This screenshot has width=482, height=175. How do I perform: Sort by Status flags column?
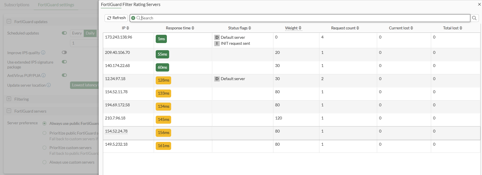pos(250,28)
